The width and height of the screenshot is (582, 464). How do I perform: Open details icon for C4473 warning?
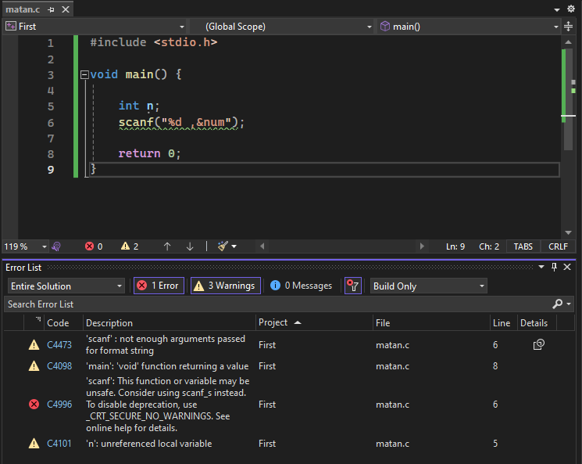pyautogui.click(x=538, y=344)
